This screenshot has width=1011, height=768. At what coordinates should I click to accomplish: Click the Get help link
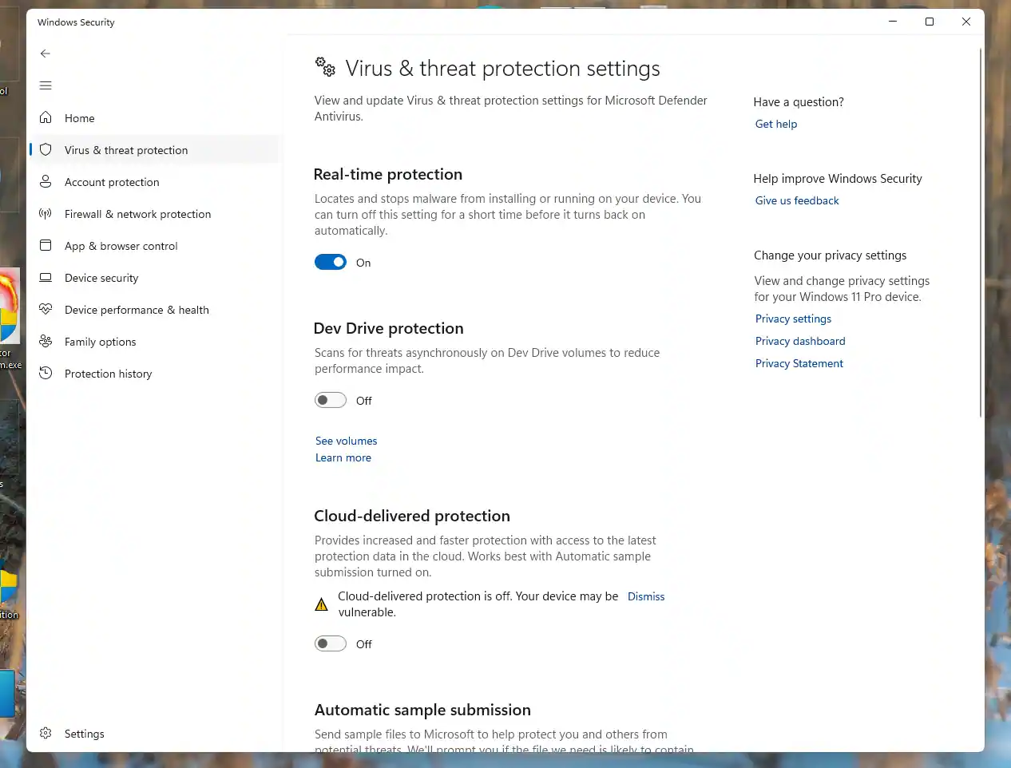[x=775, y=124]
